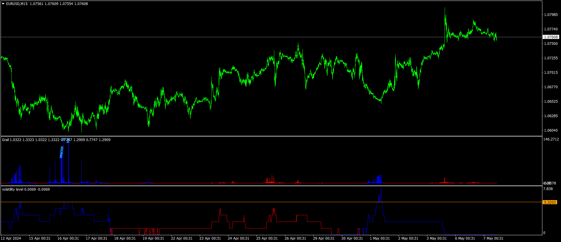Click the 1.07255 price axis label

pos(551,58)
